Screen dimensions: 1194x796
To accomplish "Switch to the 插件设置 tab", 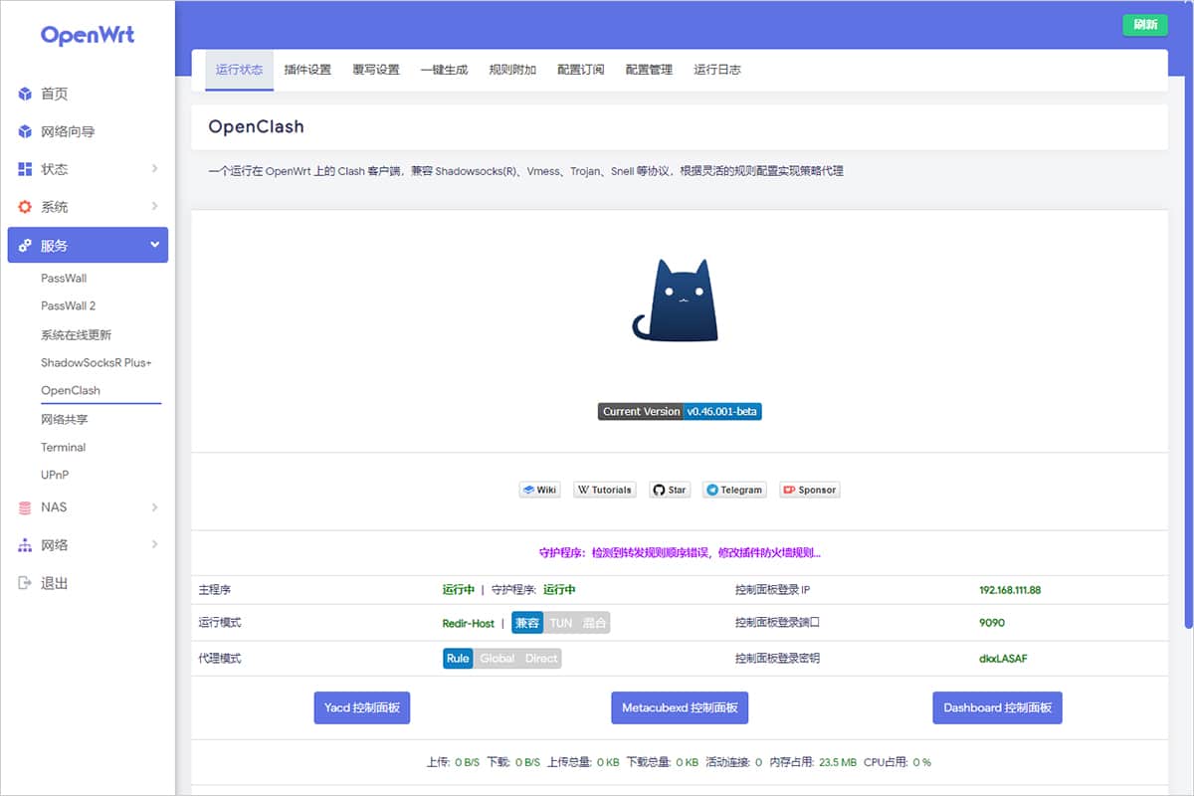I will click(x=307, y=70).
